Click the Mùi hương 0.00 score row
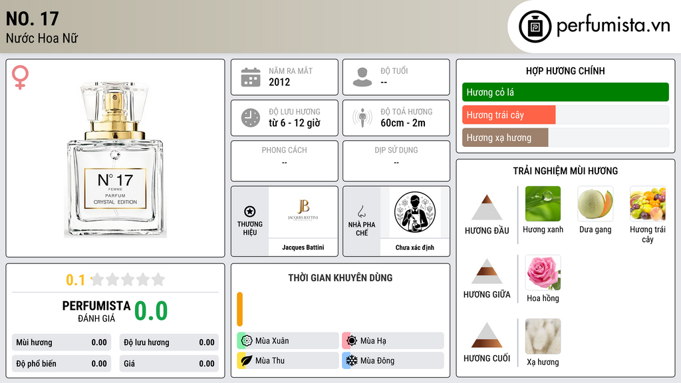The height and width of the screenshot is (383, 681). 61,342
